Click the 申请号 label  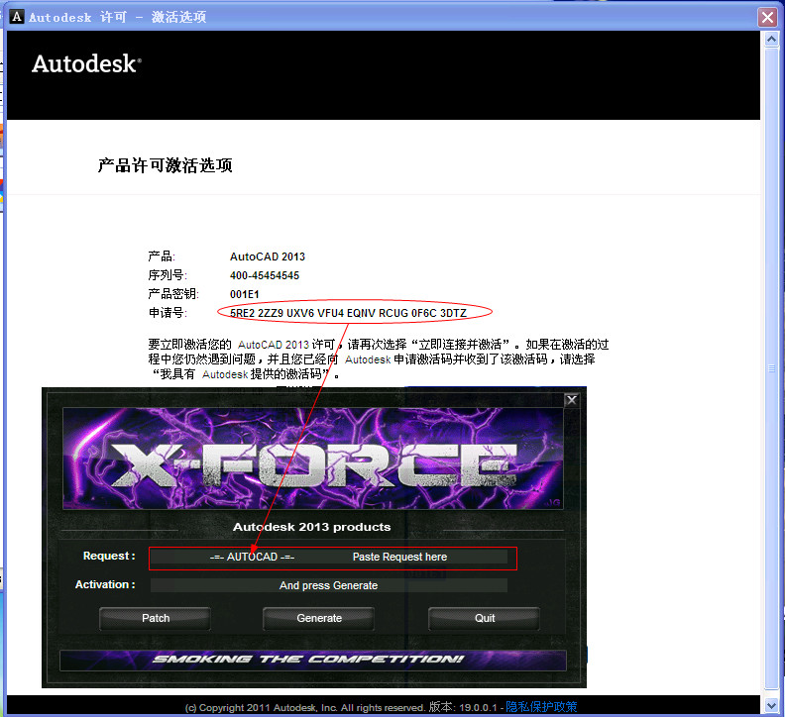[168, 313]
